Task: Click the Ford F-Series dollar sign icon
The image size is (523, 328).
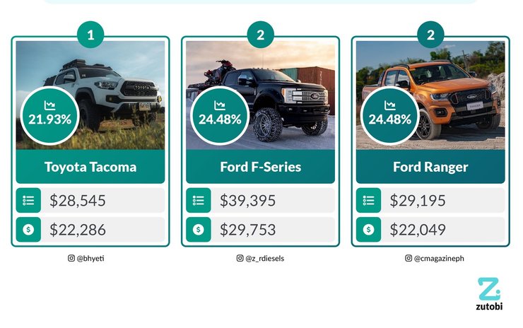Action: [199, 229]
